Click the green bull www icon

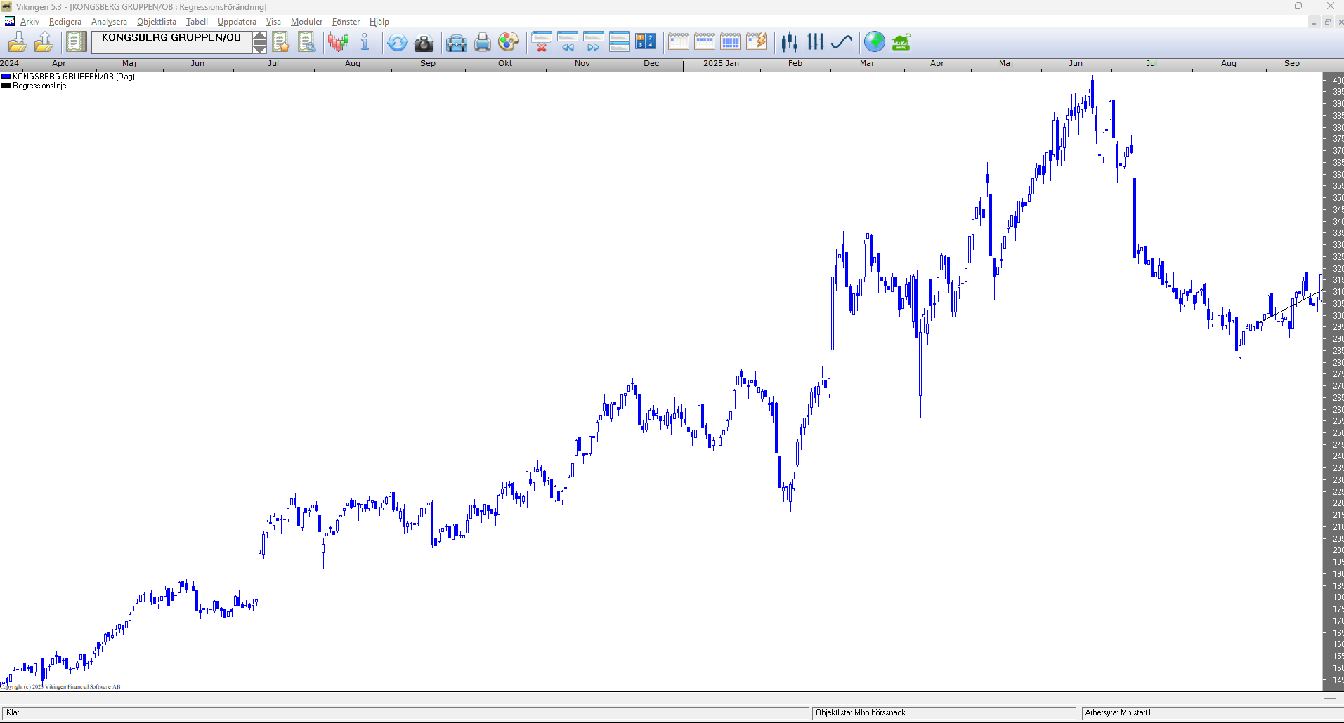point(901,43)
